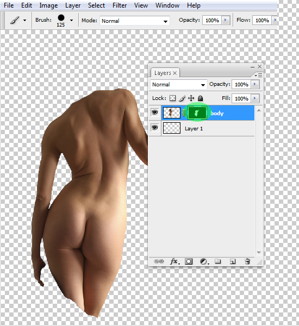Click the Add layer mask icon
The image size is (299, 326).
coord(189,261)
